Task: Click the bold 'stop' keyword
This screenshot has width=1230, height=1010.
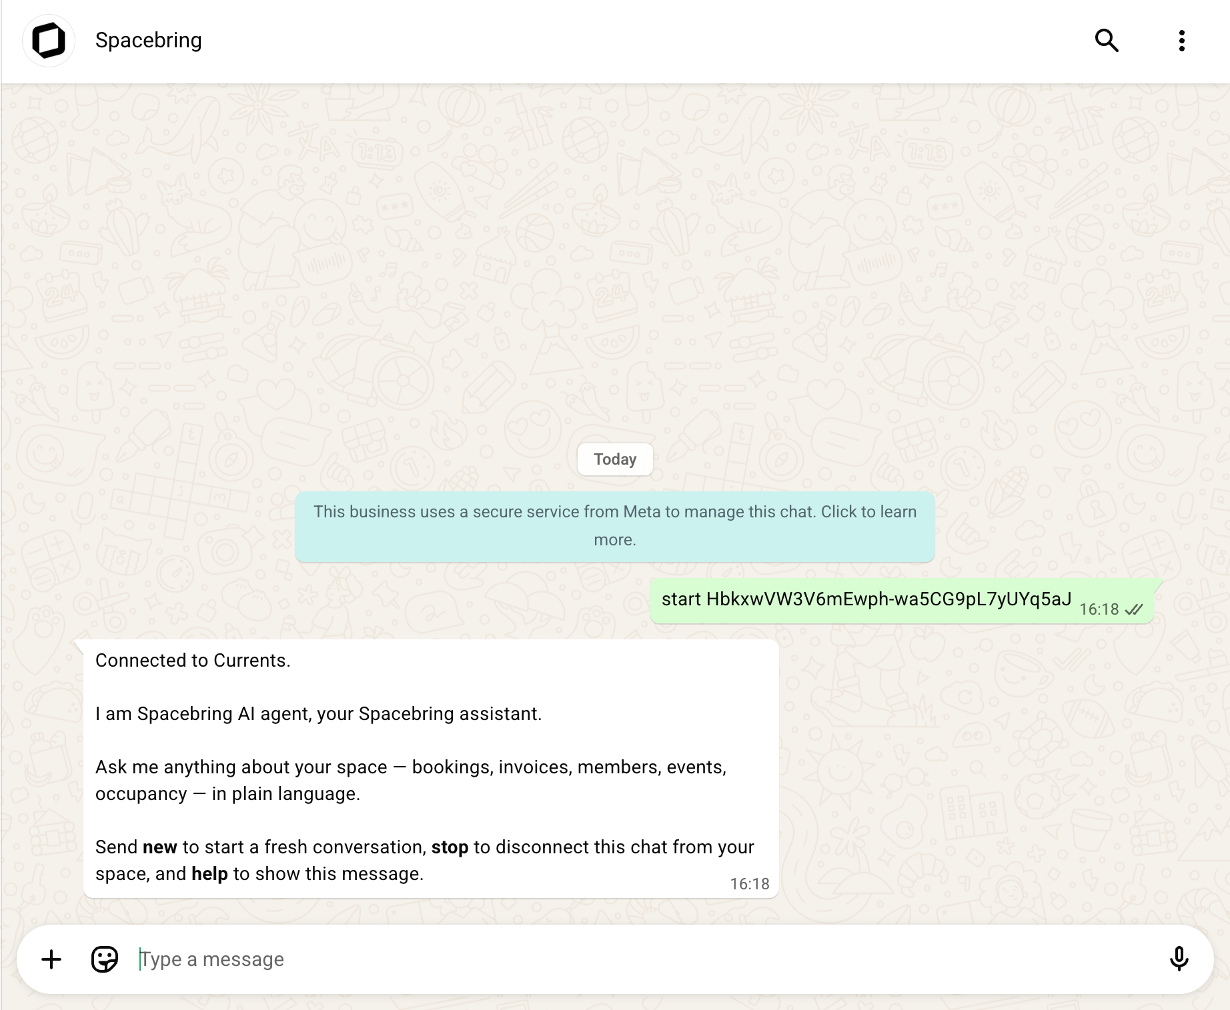Action: point(450,847)
